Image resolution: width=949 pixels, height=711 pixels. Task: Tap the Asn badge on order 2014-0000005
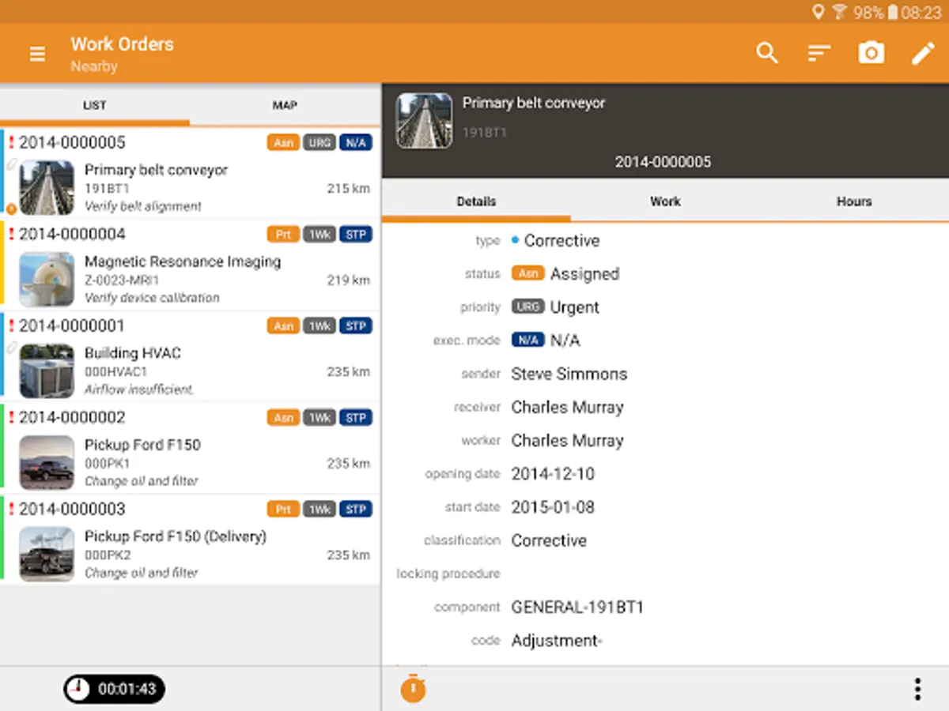point(283,143)
